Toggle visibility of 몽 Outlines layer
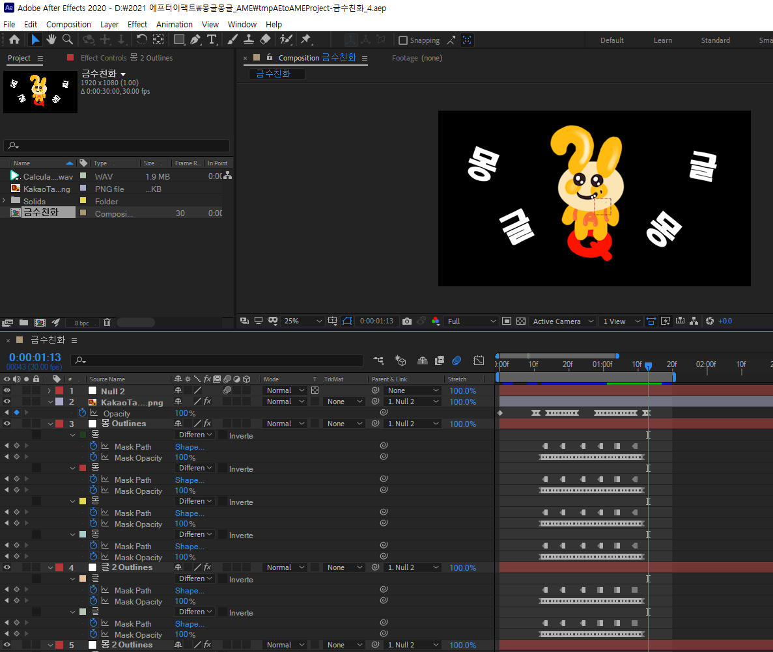 click(7, 424)
